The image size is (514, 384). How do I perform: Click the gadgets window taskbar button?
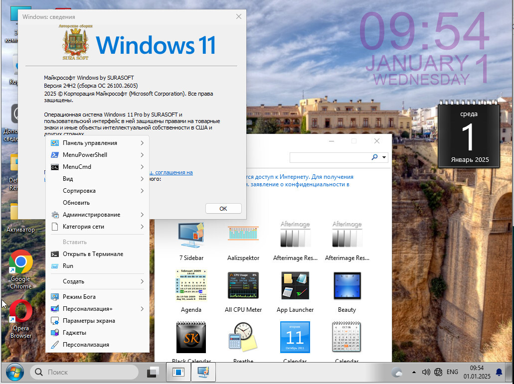[x=203, y=372]
